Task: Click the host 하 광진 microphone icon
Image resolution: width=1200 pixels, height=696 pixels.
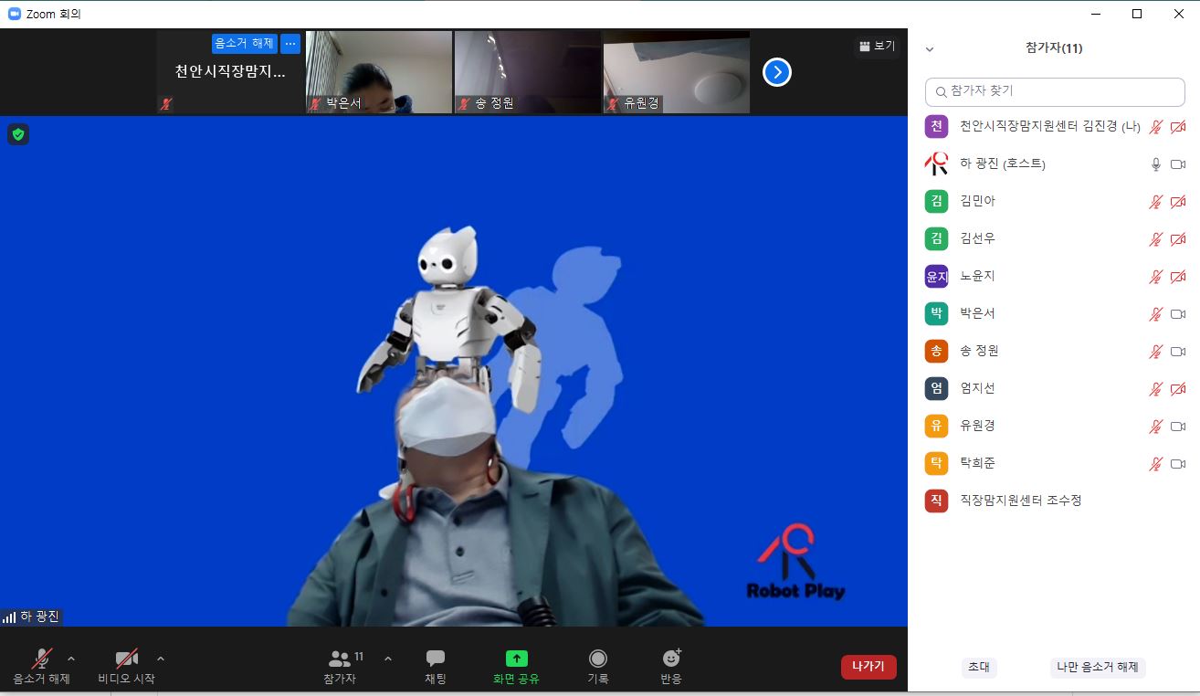Action: [1155, 164]
